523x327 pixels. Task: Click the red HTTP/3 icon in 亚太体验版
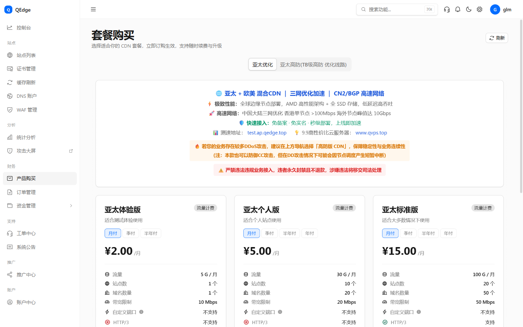point(108,322)
